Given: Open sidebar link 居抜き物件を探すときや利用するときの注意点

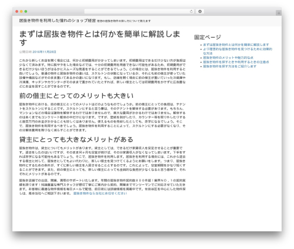Looking at the screenshot, I should tap(236, 62).
